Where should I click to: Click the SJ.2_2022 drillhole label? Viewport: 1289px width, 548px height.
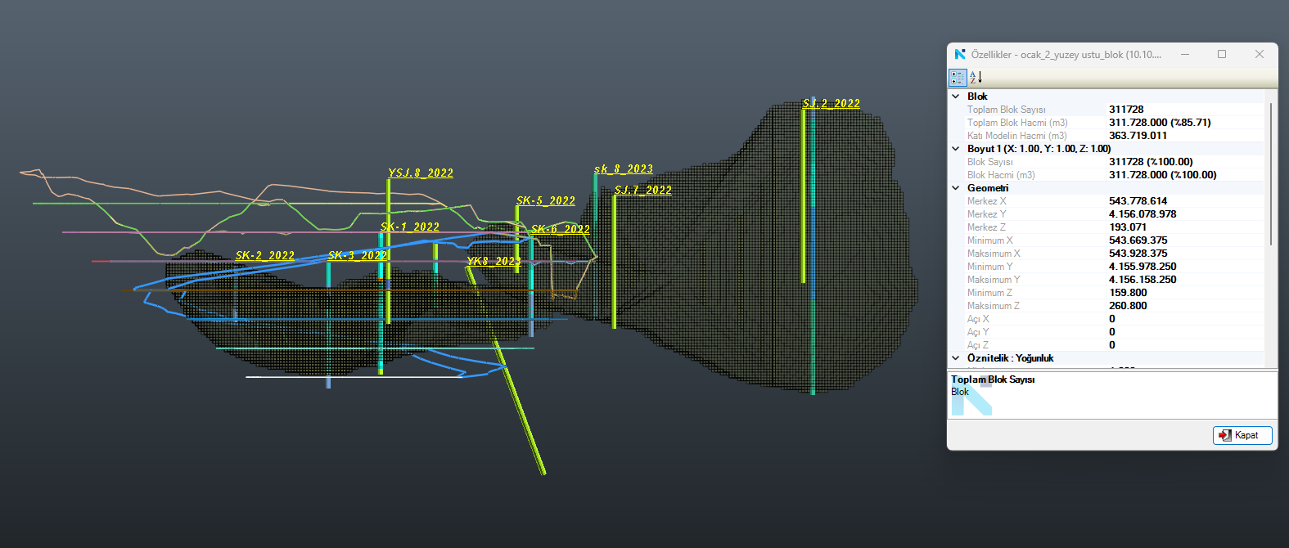click(x=831, y=104)
